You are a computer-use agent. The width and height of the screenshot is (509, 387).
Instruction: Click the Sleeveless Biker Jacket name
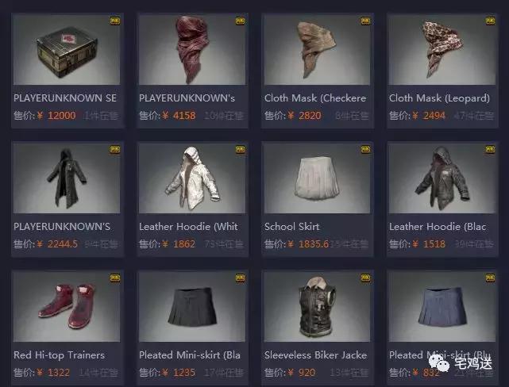(x=315, y=355)
